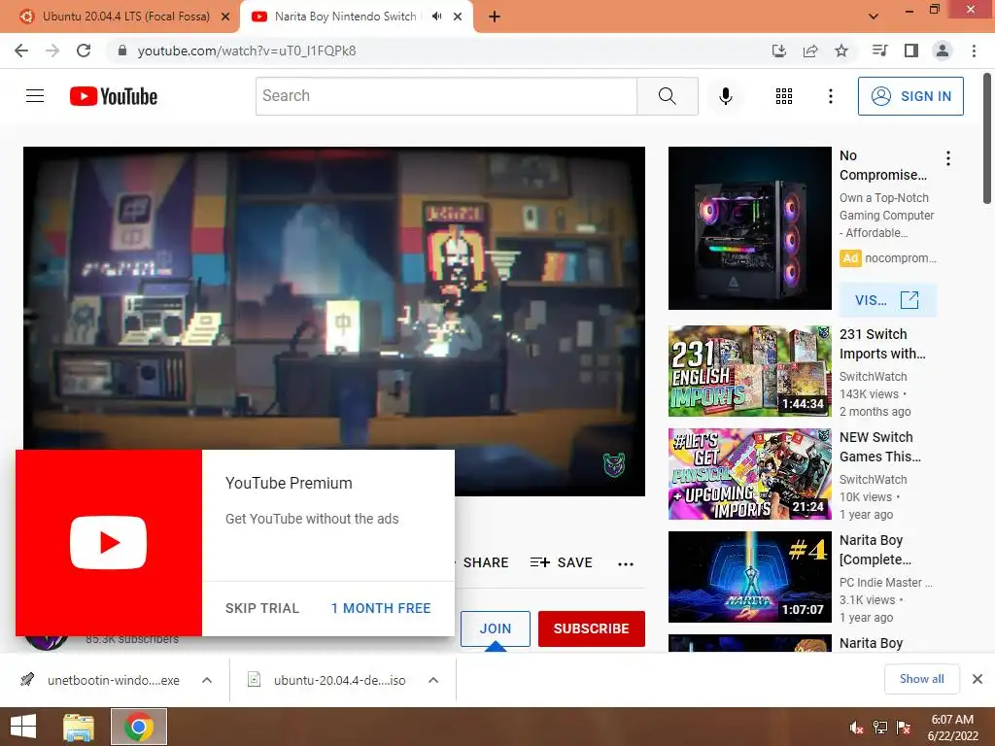The image size is (995, 746).
Task: Click '231 Switch Imports with...' title
Action: [x=882, y=344]
